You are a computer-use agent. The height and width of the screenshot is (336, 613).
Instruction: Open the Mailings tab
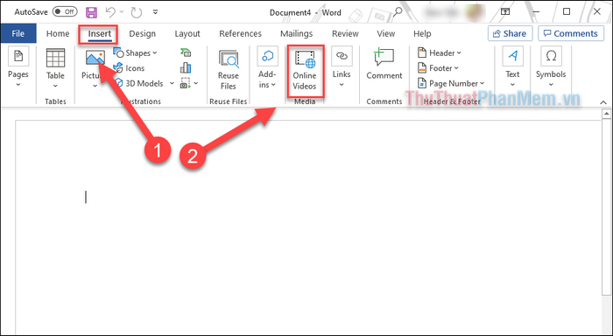coord(296,33)
